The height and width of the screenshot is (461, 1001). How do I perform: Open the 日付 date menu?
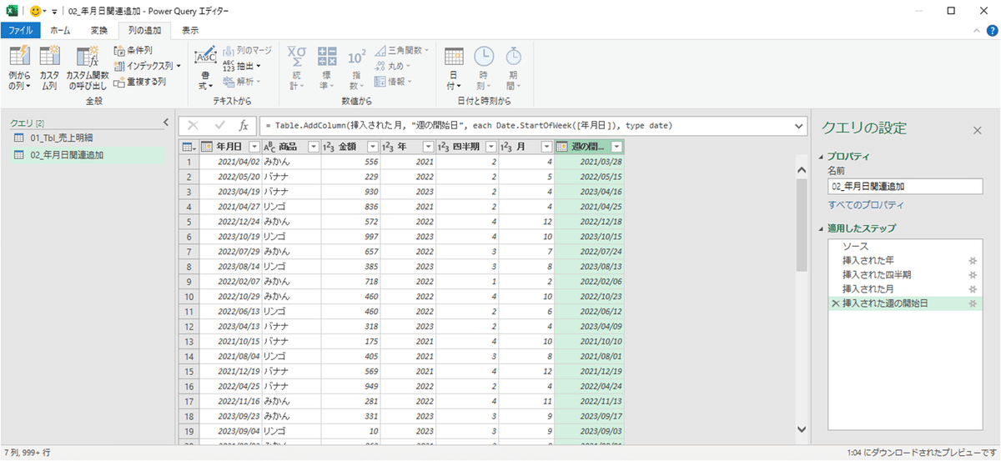pyautogui.click(x=454, y=68)
